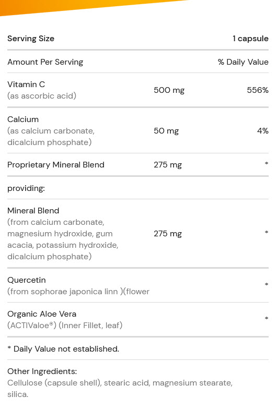Image resolution: width=278 pixels, height=409 pixels.
Task: Click the Daily Value not established footnote
Action: pos(63,349)
